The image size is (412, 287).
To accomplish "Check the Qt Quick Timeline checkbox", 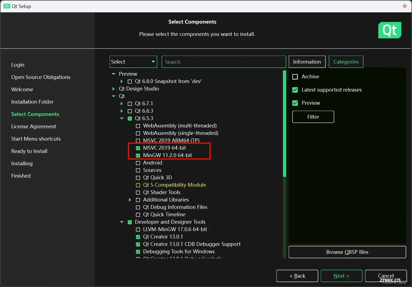I will 138,215.
